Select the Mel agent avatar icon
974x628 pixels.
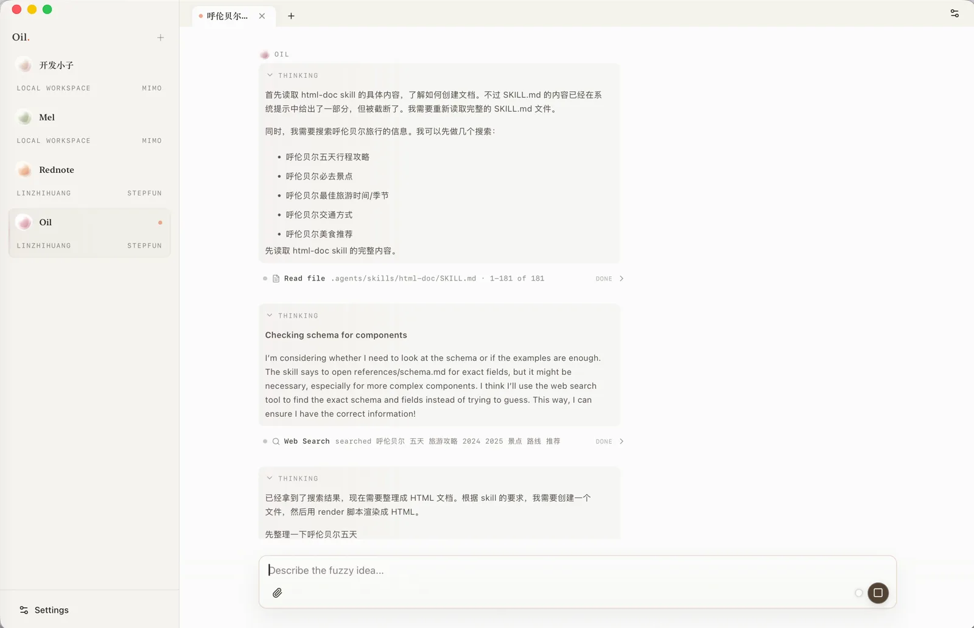(24, 117)
